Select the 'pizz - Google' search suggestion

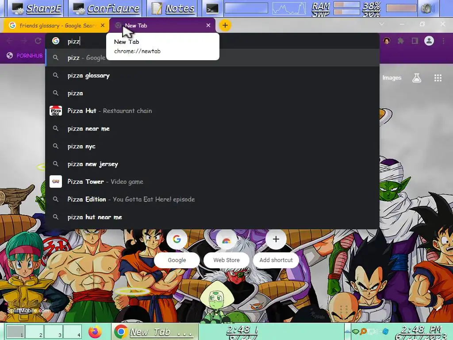point(212,58)
